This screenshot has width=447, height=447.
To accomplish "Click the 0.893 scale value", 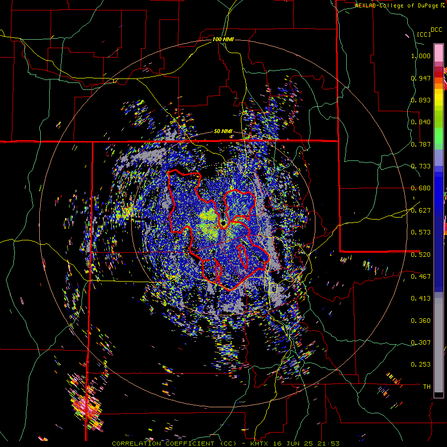I will pyautogui.click(x=421, y=100).
